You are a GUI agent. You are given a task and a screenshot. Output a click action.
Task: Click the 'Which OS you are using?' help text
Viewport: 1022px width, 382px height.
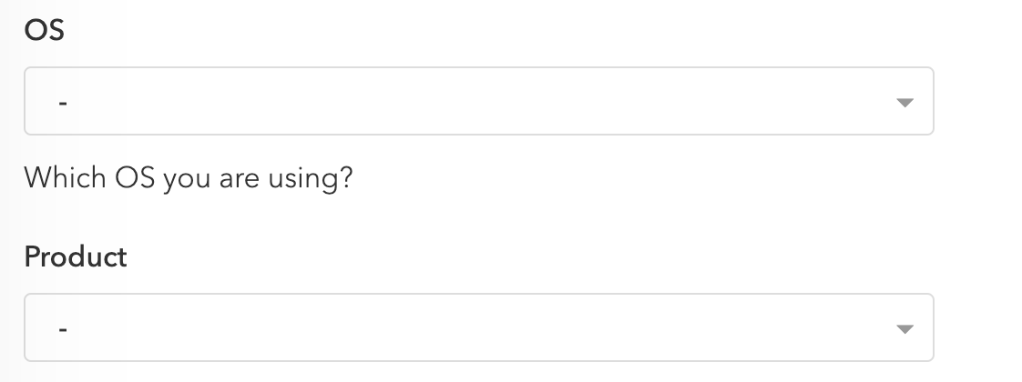(189, 177)
